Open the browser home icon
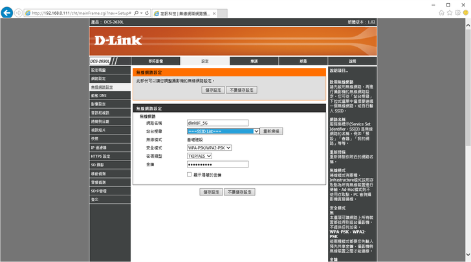 (x=442, y=13)
